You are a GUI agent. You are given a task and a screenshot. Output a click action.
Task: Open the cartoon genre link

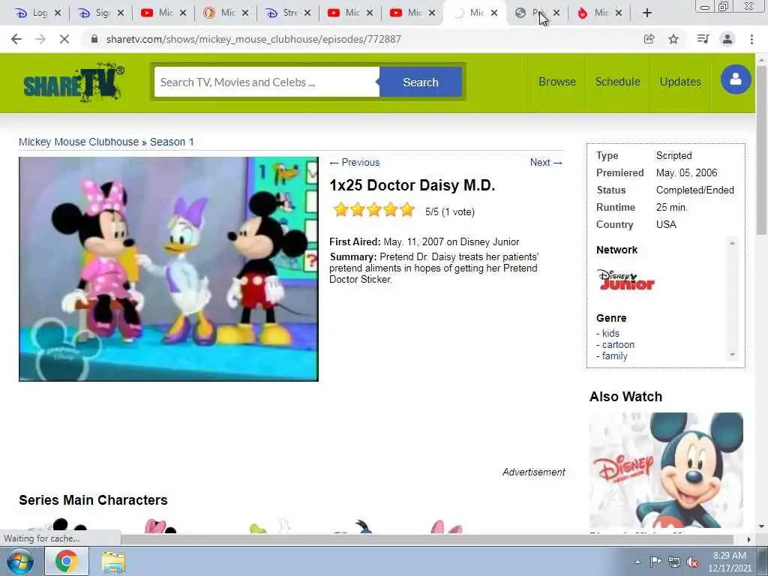[618, 345]
